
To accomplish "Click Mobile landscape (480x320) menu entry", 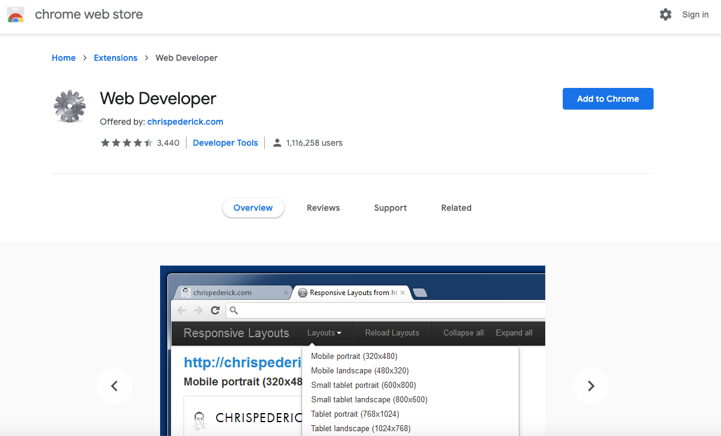I will [x=359, y=371].
